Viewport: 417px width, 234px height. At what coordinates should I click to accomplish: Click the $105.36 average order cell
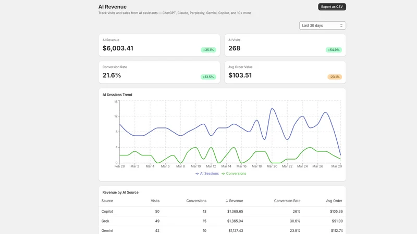[336, 212]
